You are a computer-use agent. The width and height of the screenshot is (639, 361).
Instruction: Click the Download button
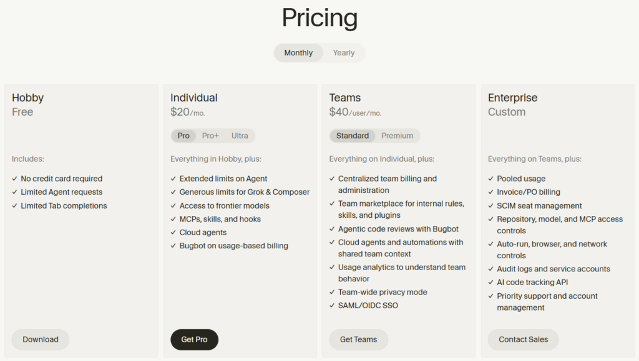pos(41,339)
